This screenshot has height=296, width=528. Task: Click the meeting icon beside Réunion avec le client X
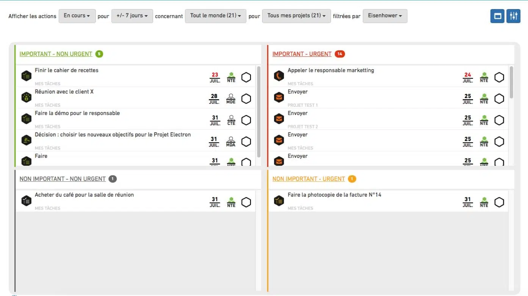point(26,97)
